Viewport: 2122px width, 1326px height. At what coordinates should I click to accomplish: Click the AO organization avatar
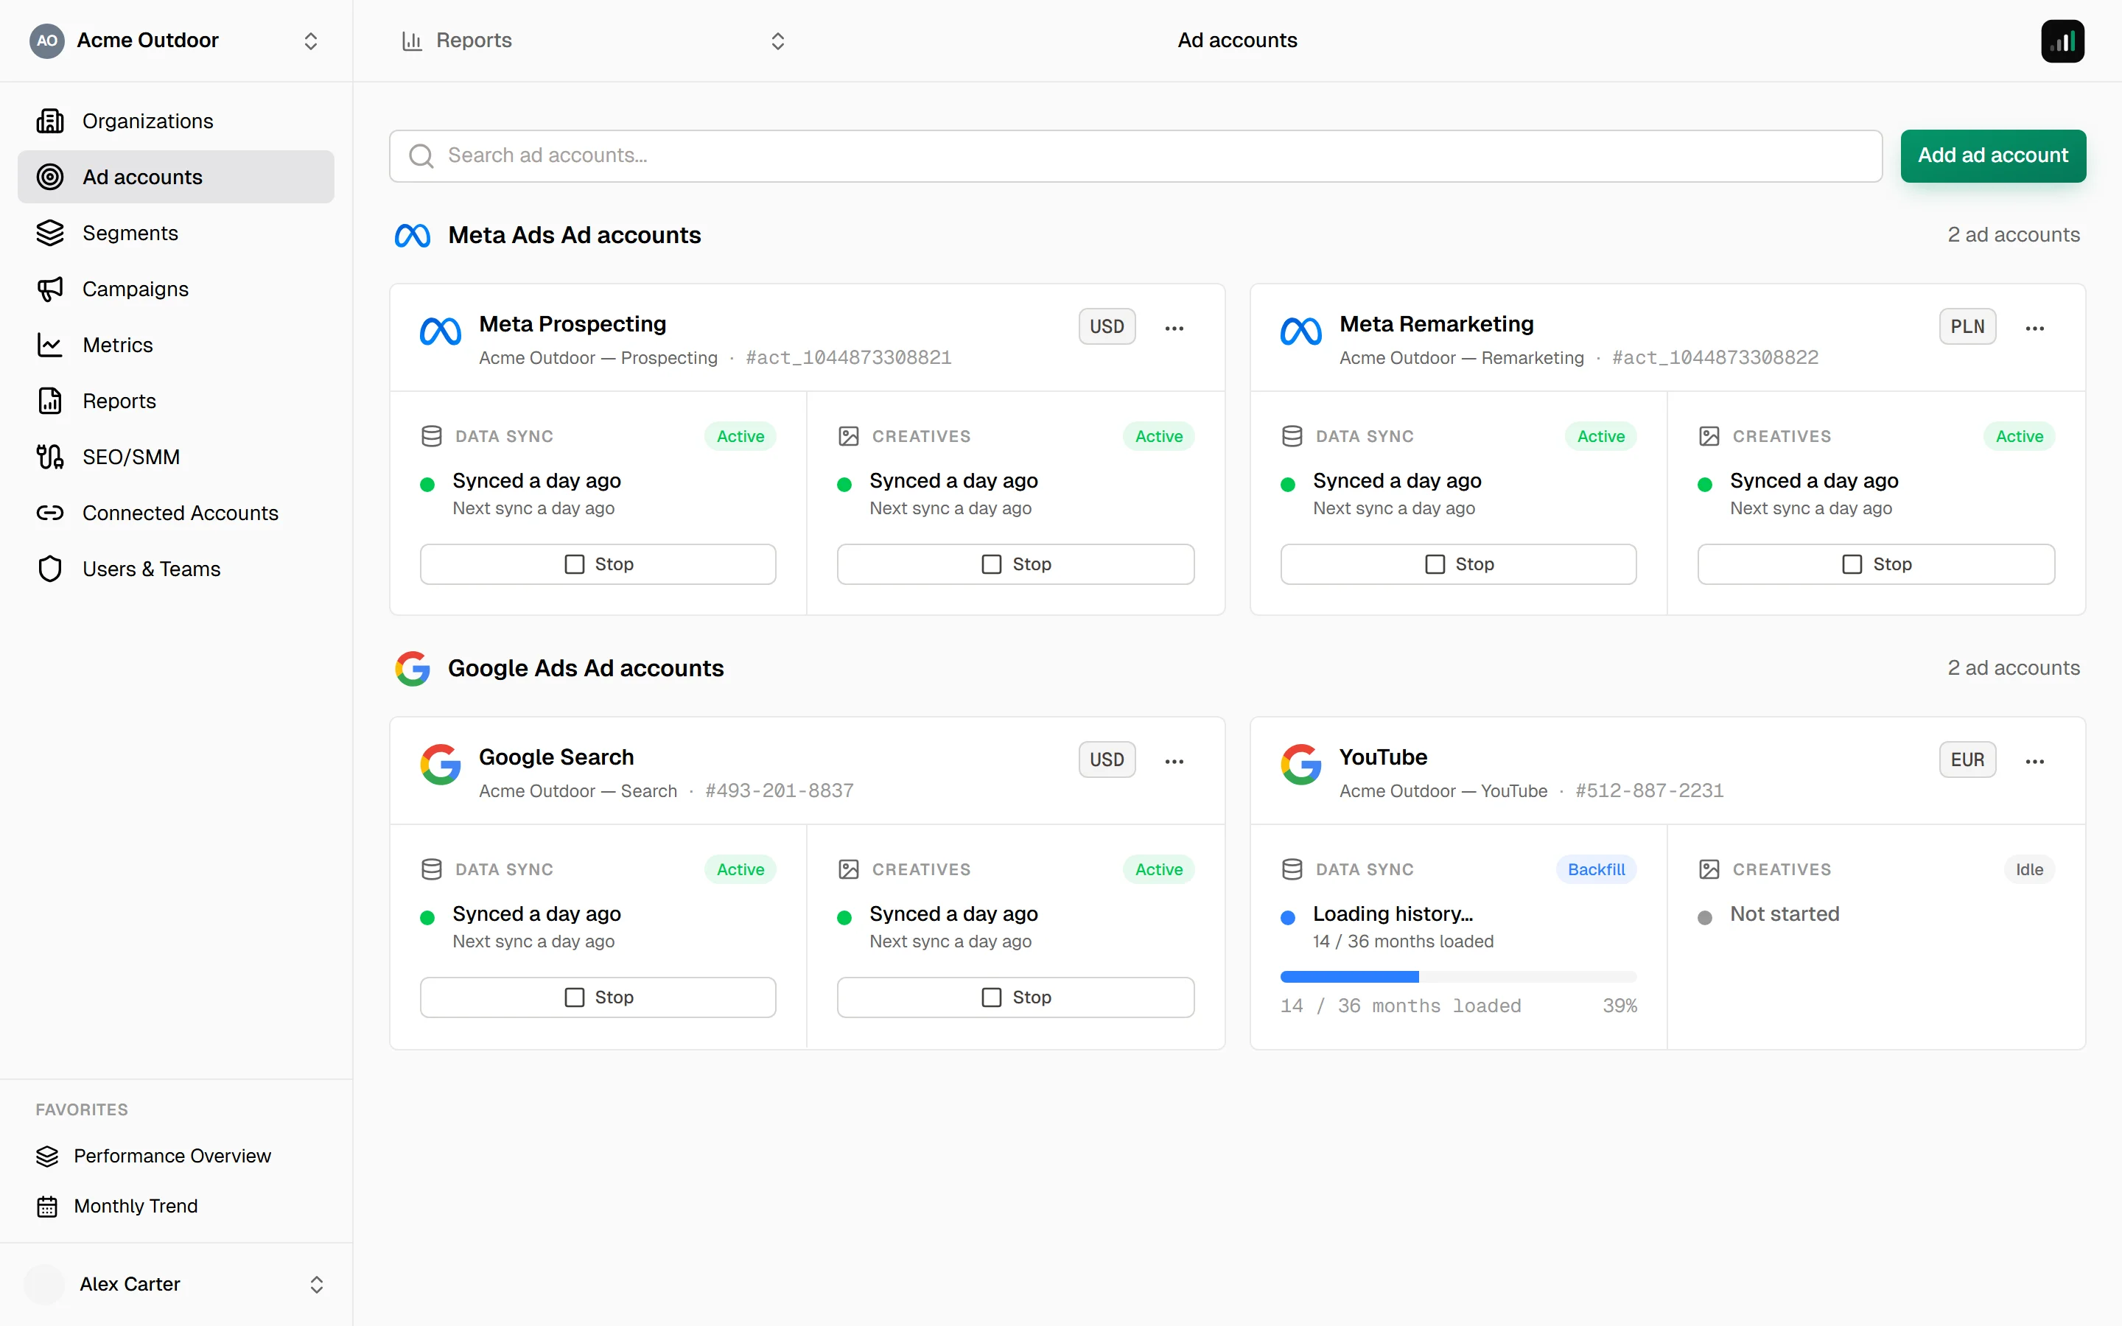click(x=47, y=41)
